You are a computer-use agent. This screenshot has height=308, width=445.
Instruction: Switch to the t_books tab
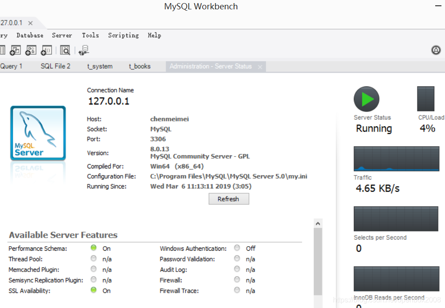tap(140, 66)
